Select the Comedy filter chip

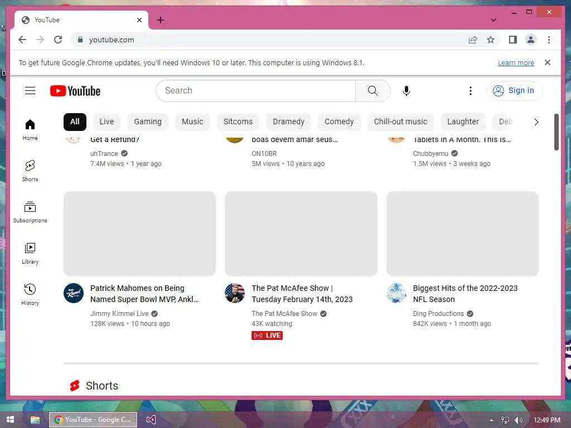339,121
